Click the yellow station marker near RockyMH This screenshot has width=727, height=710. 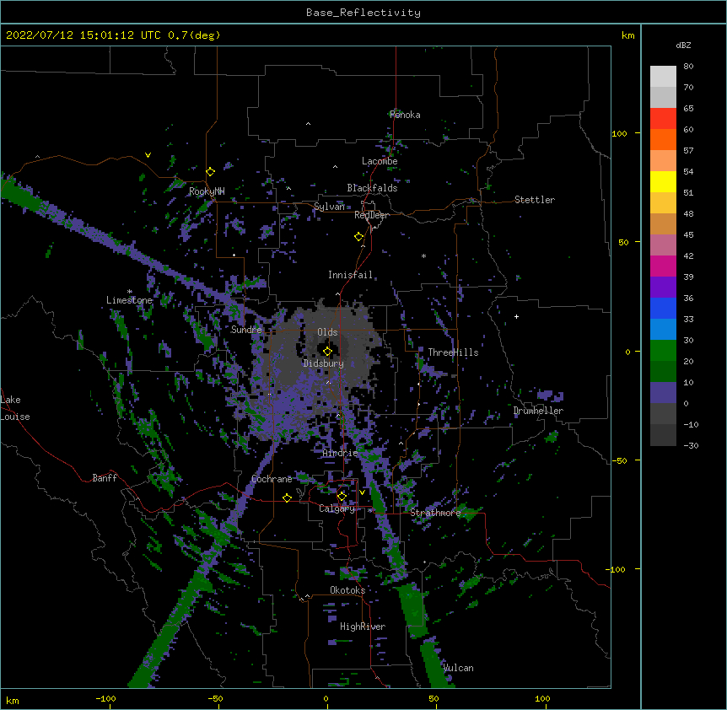(211, 172)
